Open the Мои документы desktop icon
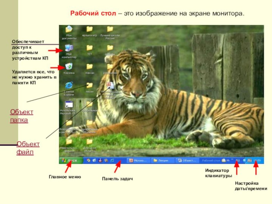 [x=69, y=30]
